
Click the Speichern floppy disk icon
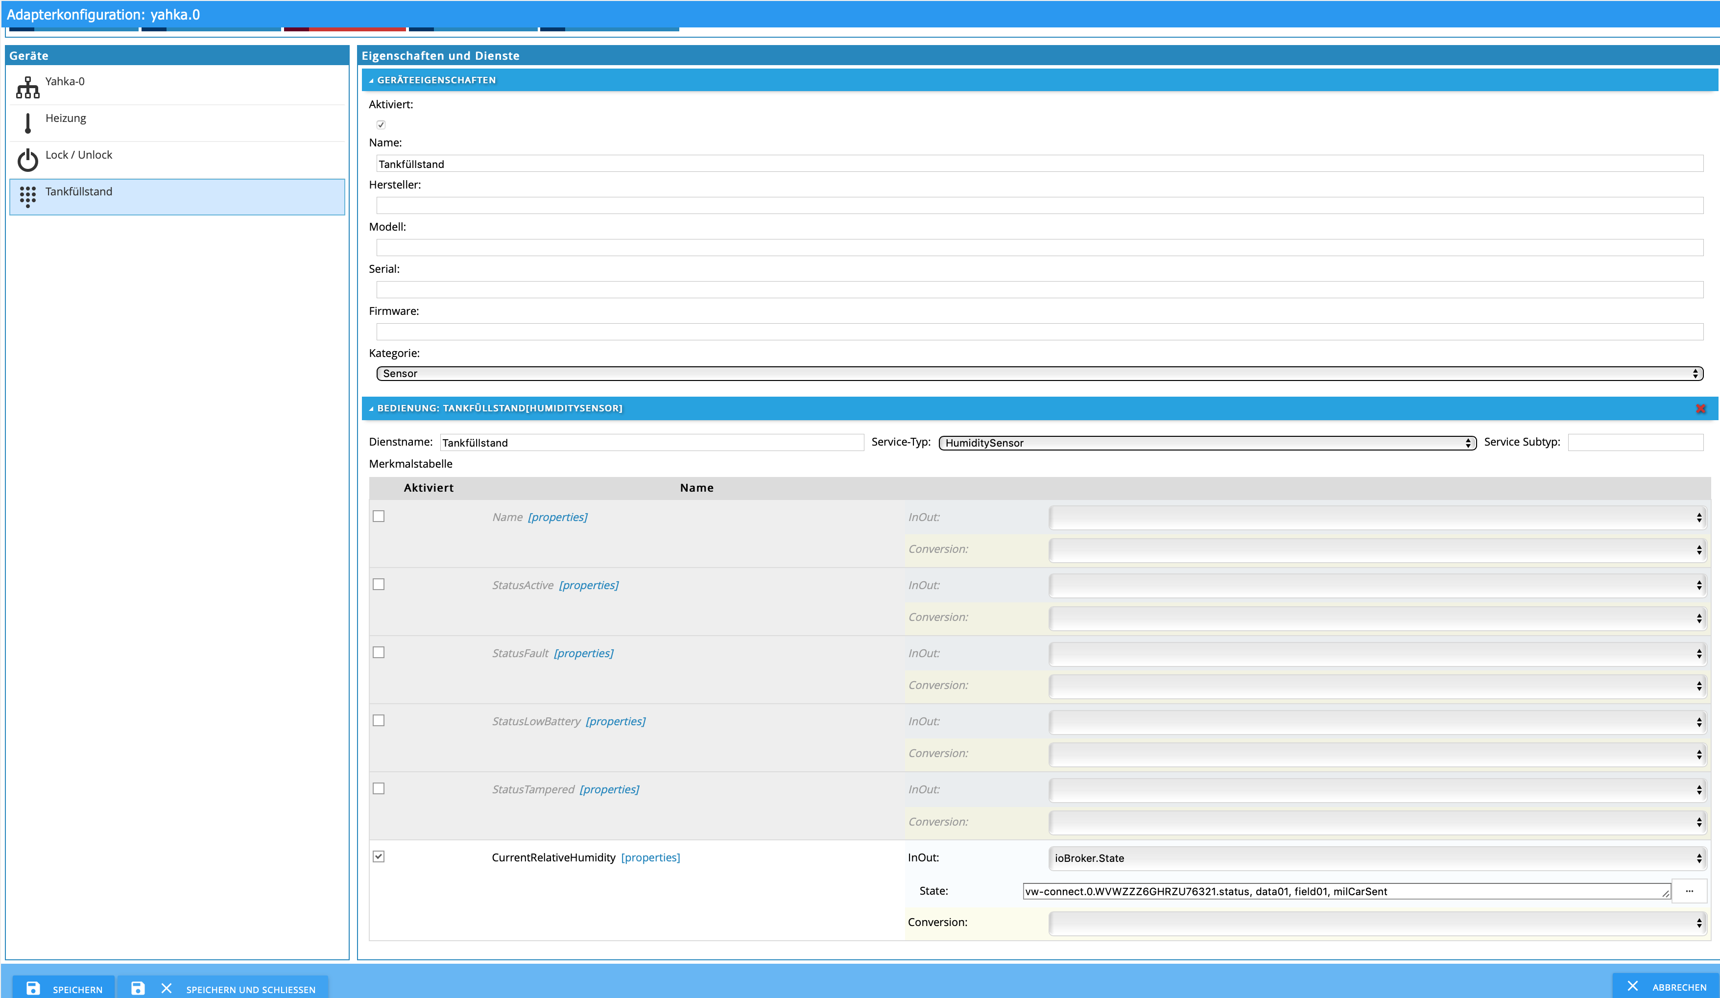pos(33,988)
